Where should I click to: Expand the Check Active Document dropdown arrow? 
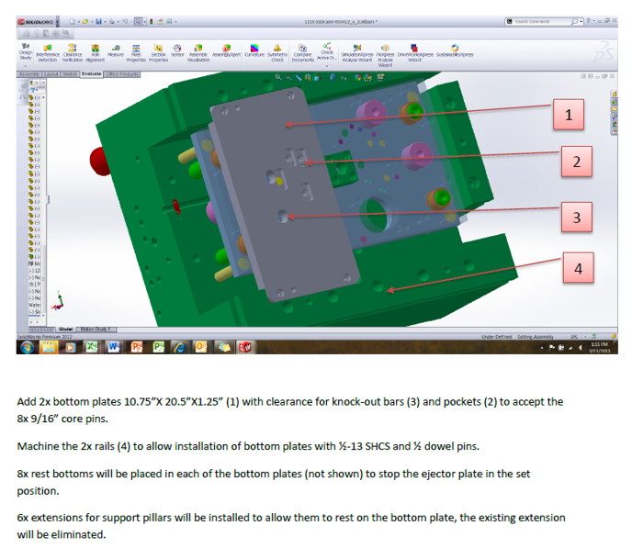[326, 66]
